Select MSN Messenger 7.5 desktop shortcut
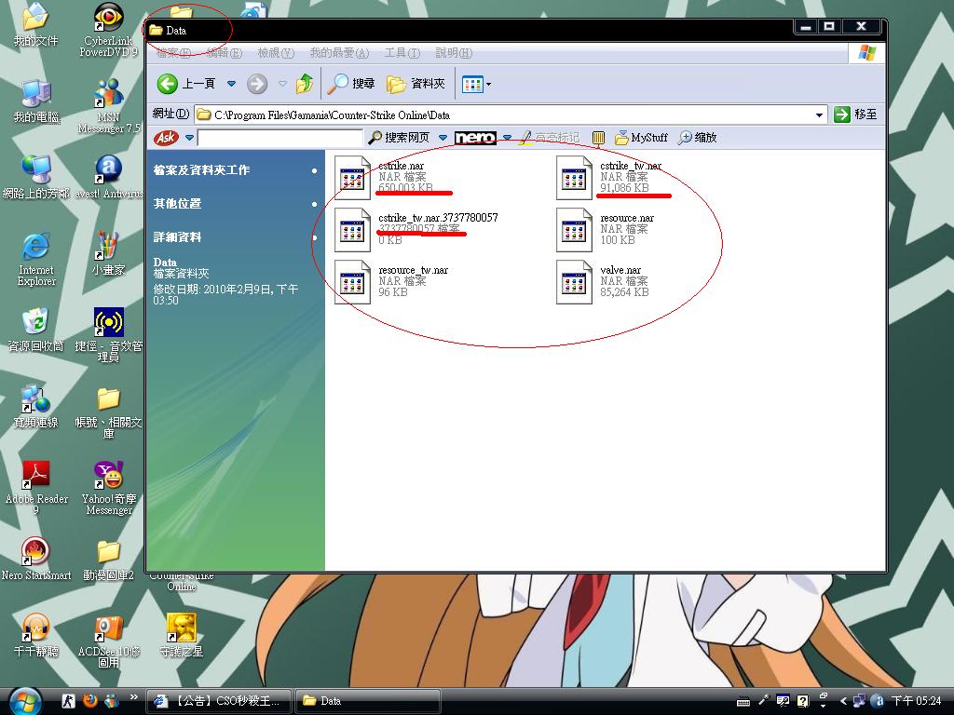Image resolution: width=954 pixels, height=715 pixels. pyautogui.click(x=108, y=106)
